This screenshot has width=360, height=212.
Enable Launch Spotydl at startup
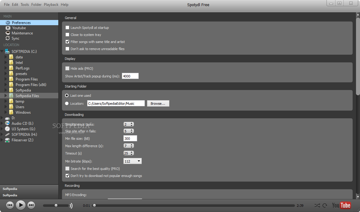tap(67, 28)
